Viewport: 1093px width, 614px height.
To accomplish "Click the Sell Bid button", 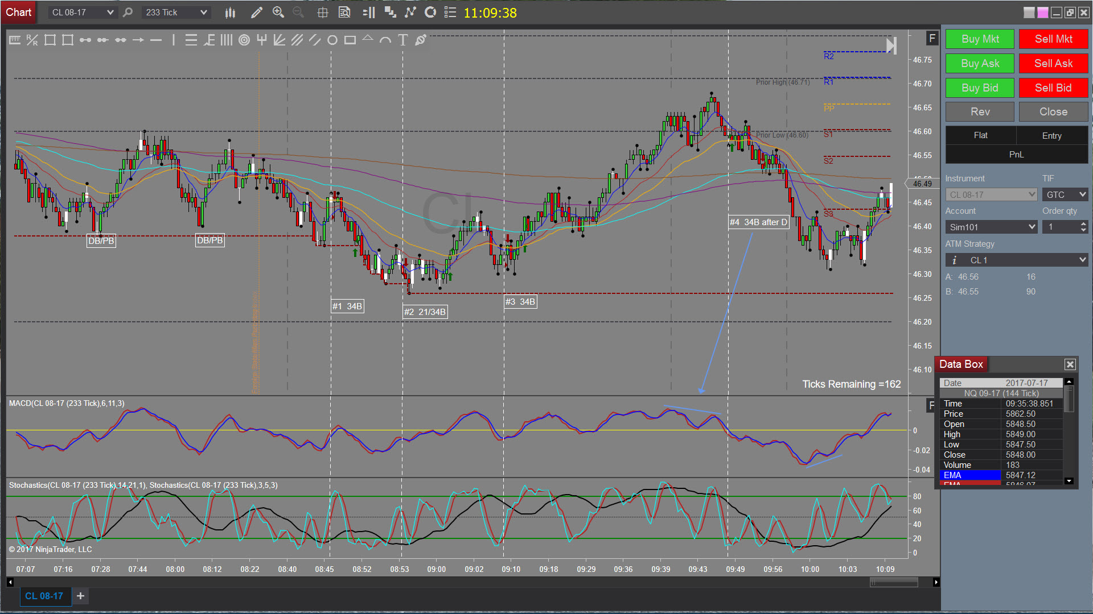I will [1053, 88].
